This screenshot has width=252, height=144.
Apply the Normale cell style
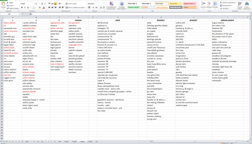pos(162,3)
